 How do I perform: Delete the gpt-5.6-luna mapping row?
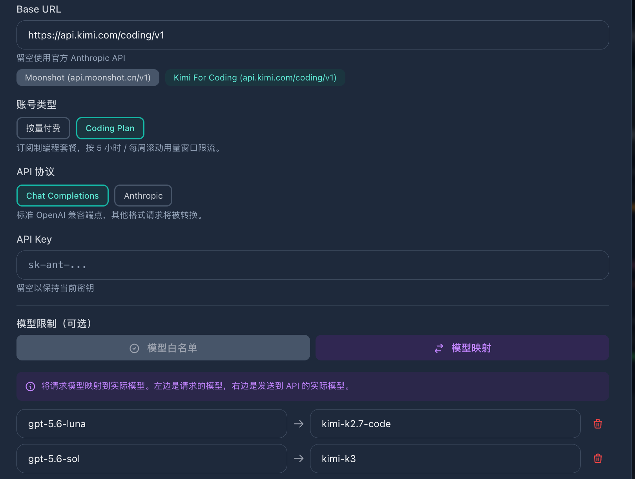pos(598,424)
